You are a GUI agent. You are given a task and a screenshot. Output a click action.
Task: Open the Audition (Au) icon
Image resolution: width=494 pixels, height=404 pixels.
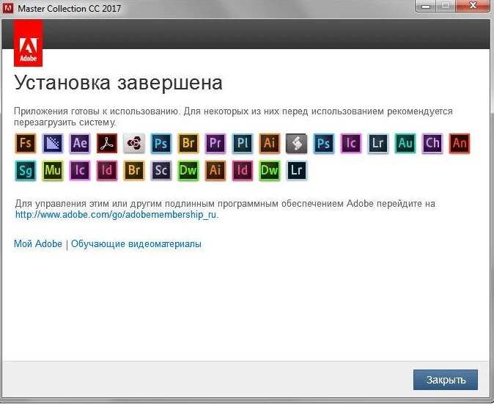(405, 144)
